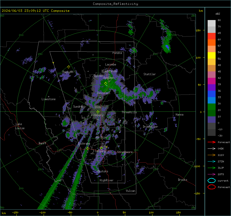
Task: Click the ThreeHills town label
Action: pos(129,112)
